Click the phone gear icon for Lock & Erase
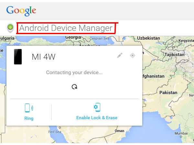This screenshot has width=194, height=145. point(97,107)
